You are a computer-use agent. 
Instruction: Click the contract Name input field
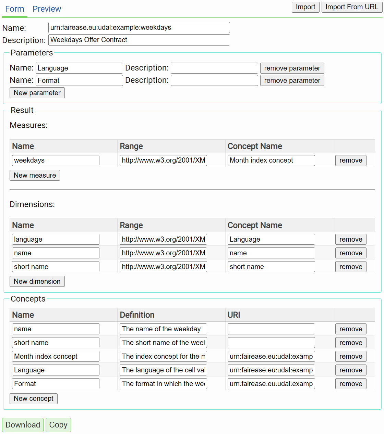pos(139,28)
